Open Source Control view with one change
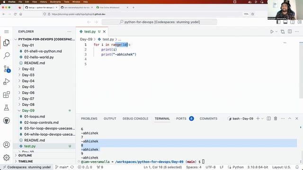 click(7, 69)
